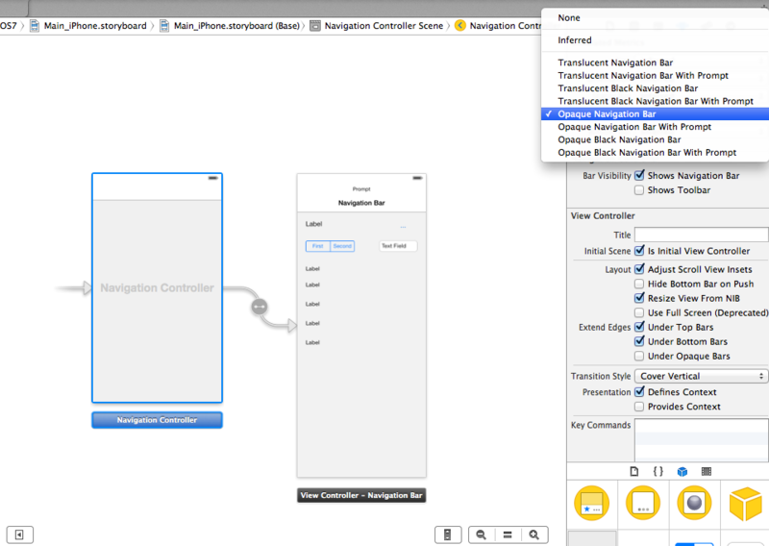Click the zoom out magnifier

pos(482,534)
